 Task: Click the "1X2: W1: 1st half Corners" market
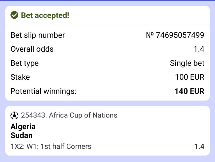click(51, 146)
